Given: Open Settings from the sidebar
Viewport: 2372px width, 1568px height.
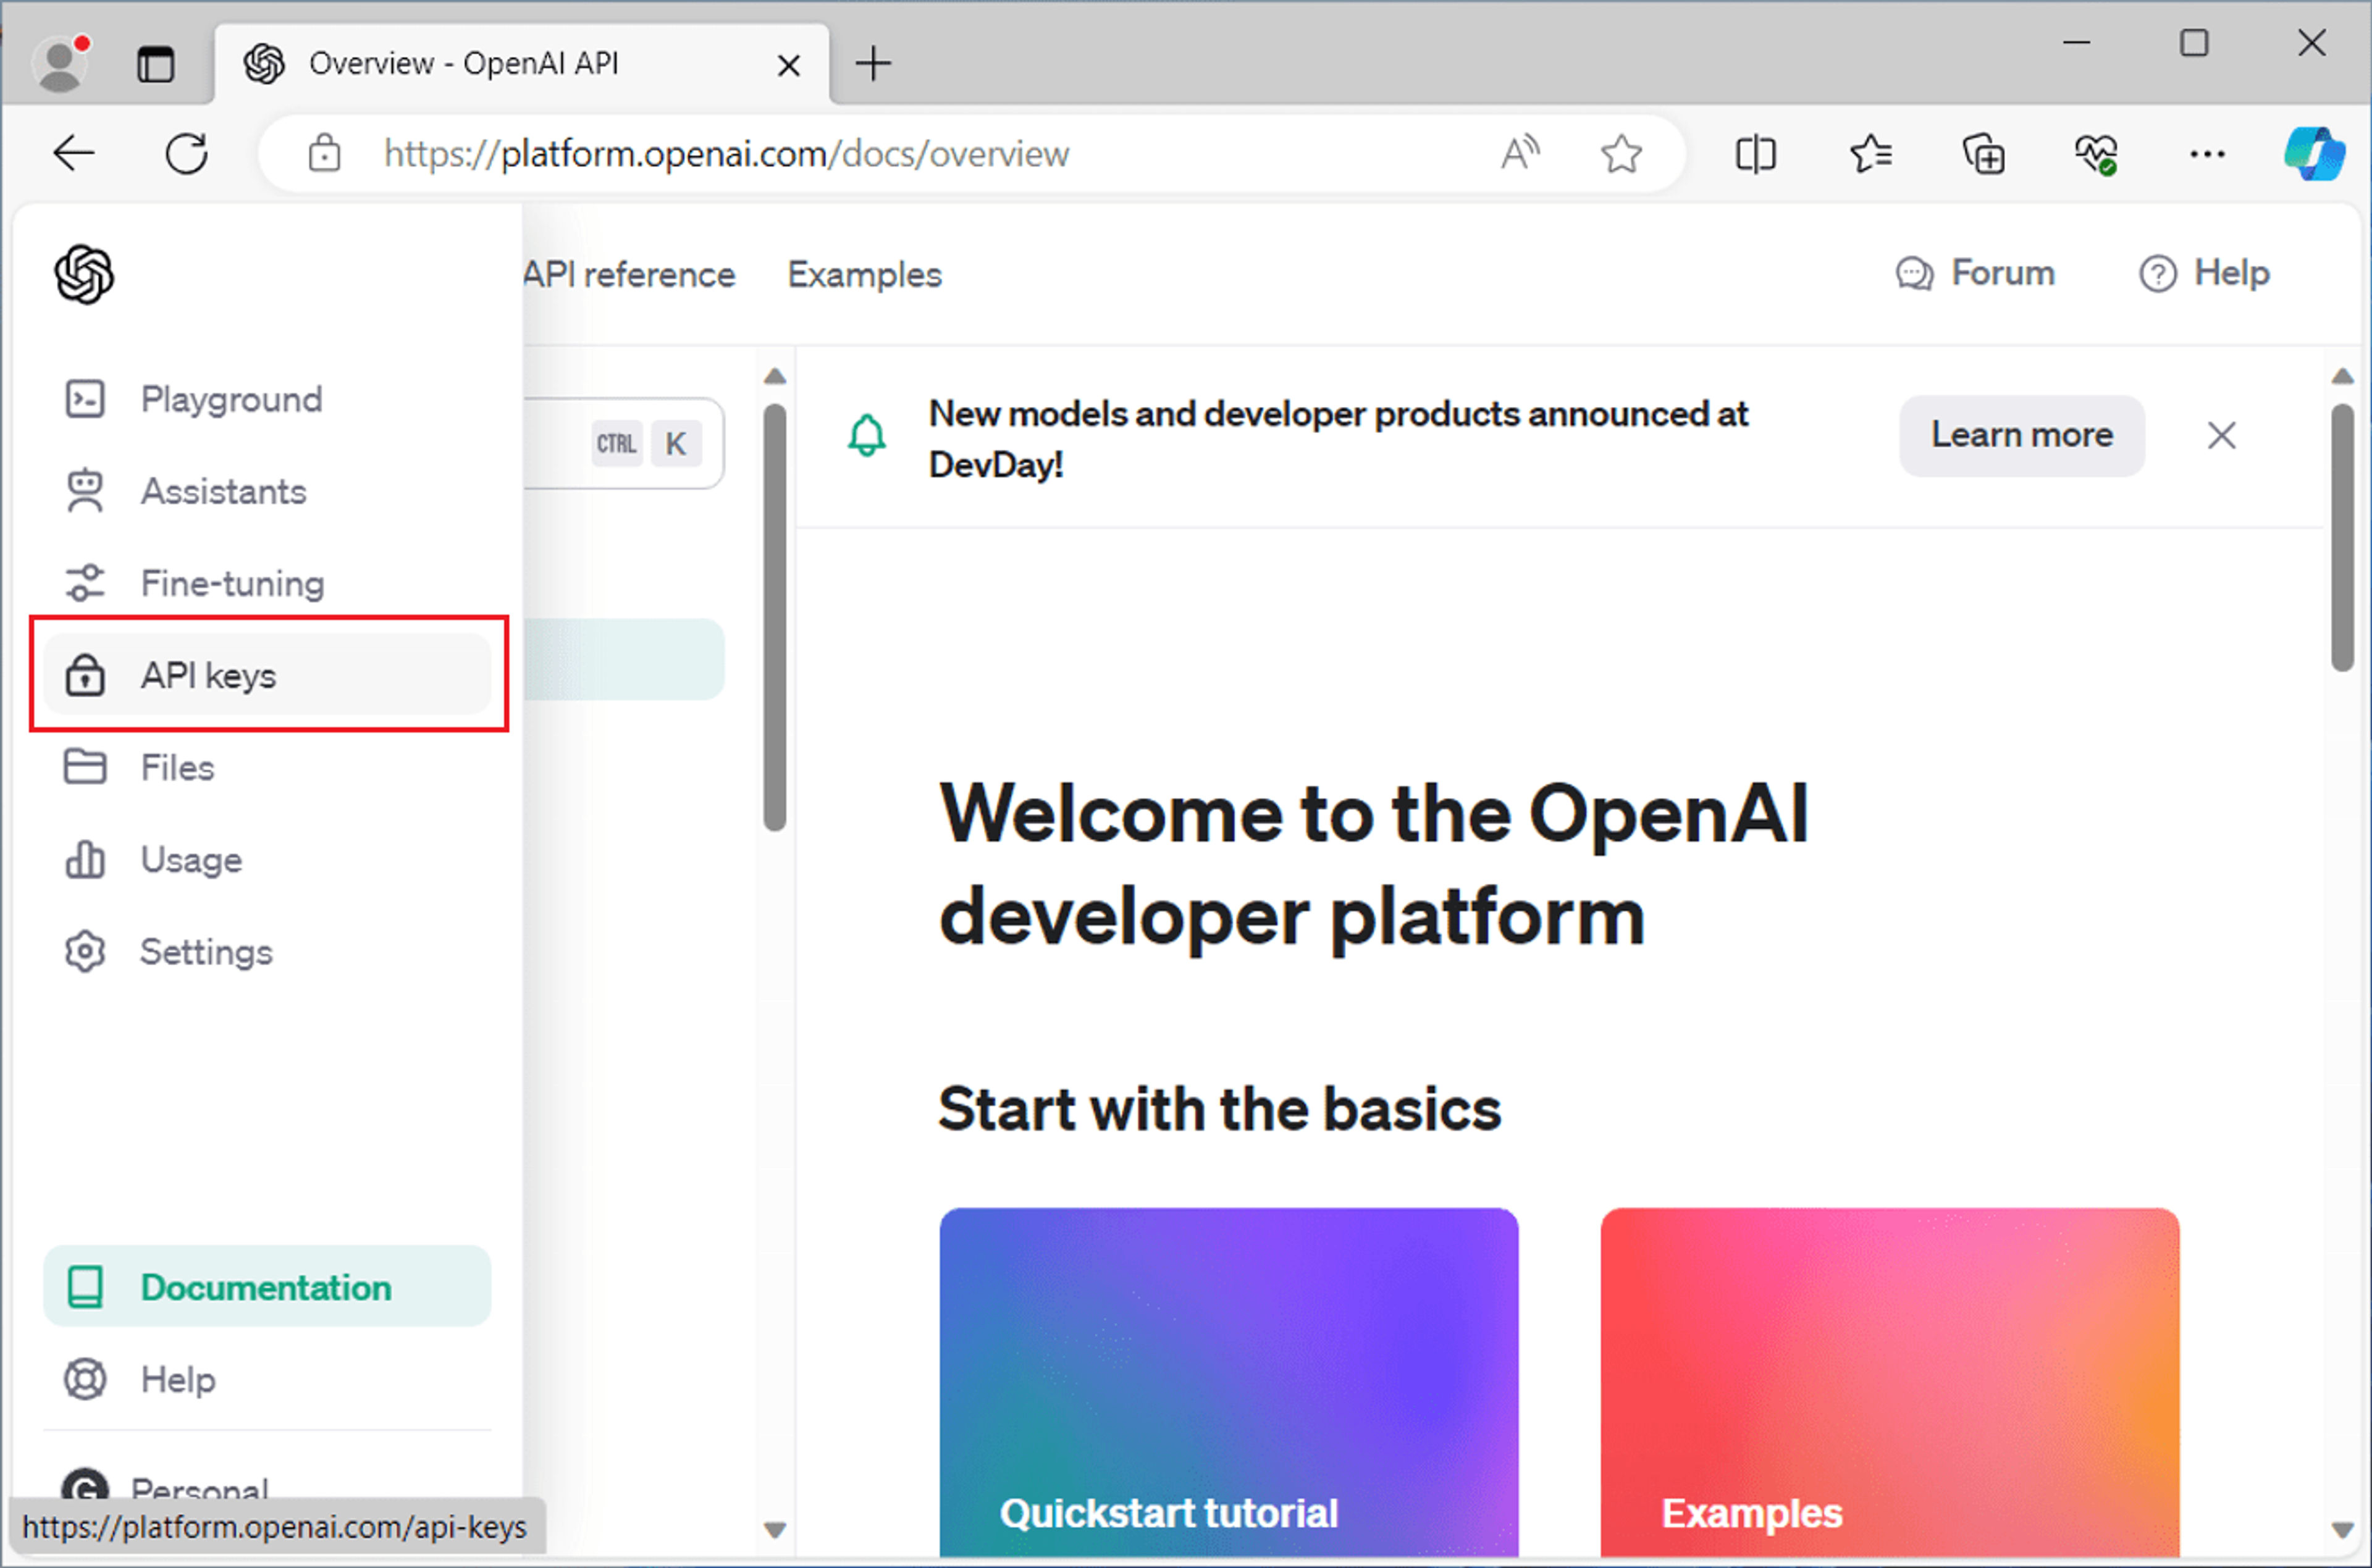Looking at the screenshot, I should coord(267,951).
